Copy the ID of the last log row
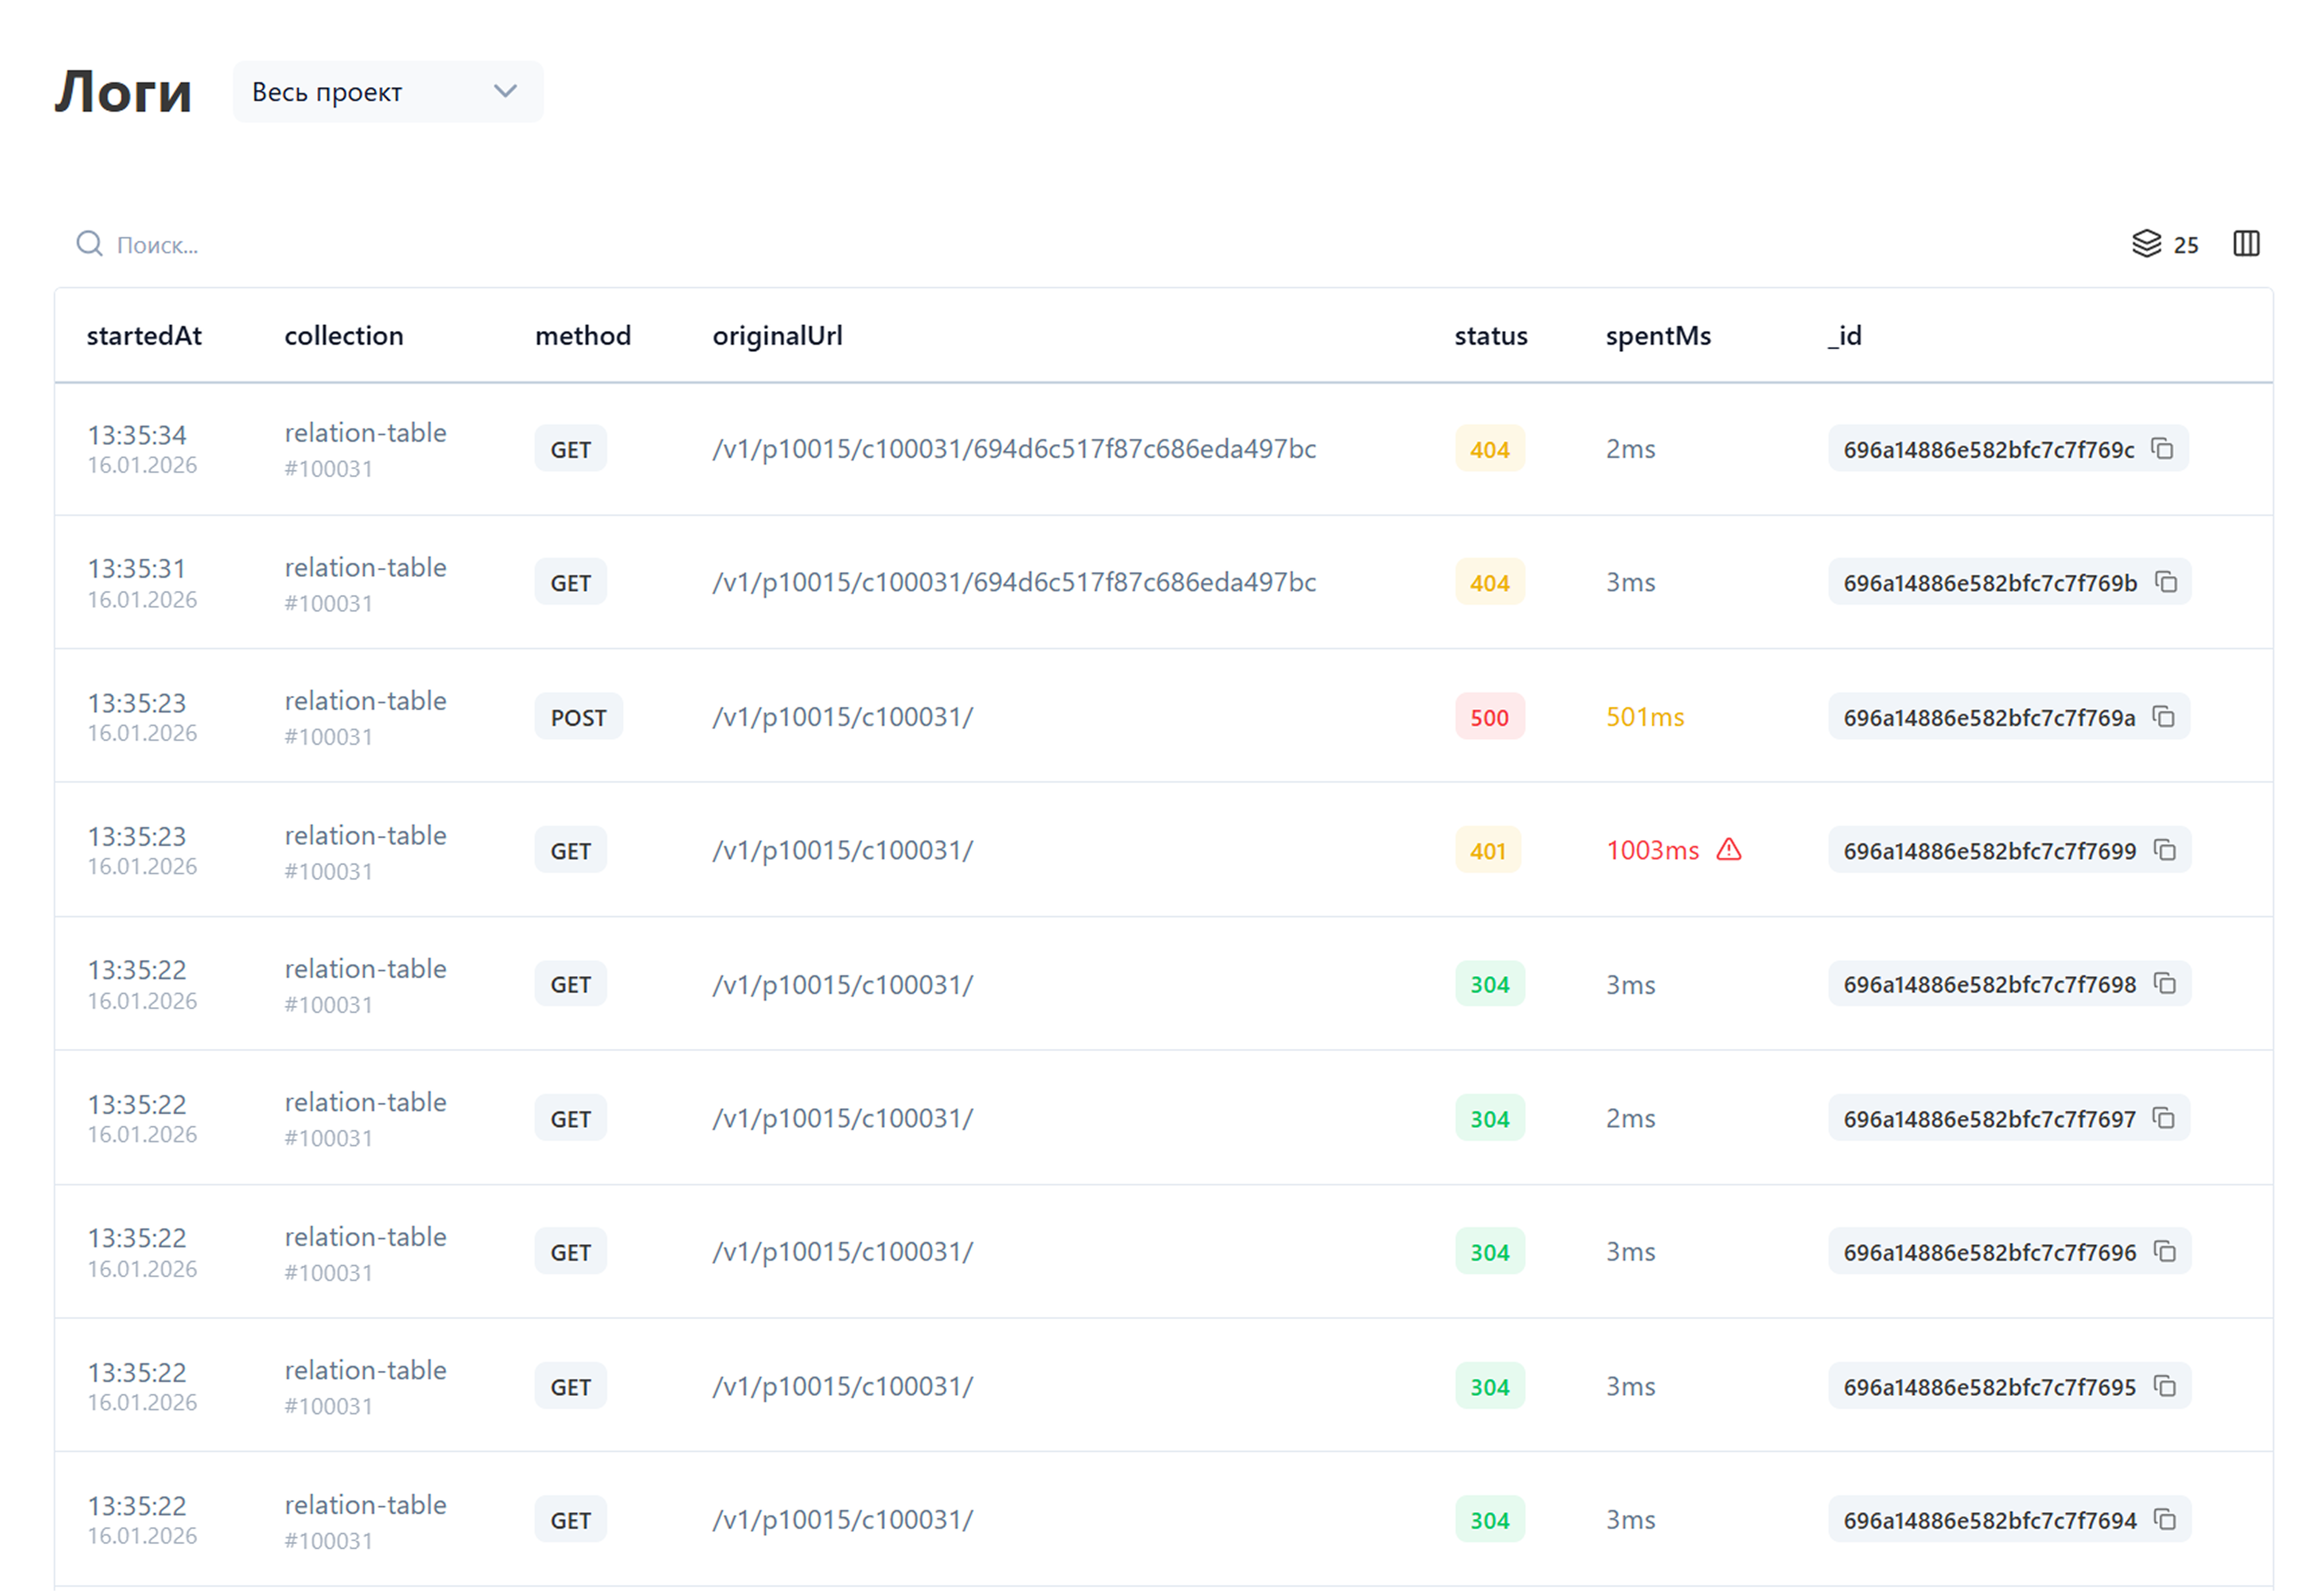This screenshot has width=2324, height=1591. [2166, 1519]
